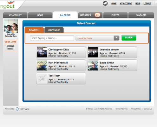Screen dimensions: 157x127
Task: Open the Deposit quick link
Action: click(10, 49)
